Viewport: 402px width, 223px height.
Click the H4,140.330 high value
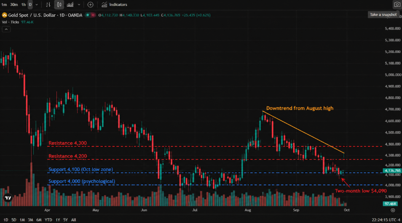tap(129, 15)
